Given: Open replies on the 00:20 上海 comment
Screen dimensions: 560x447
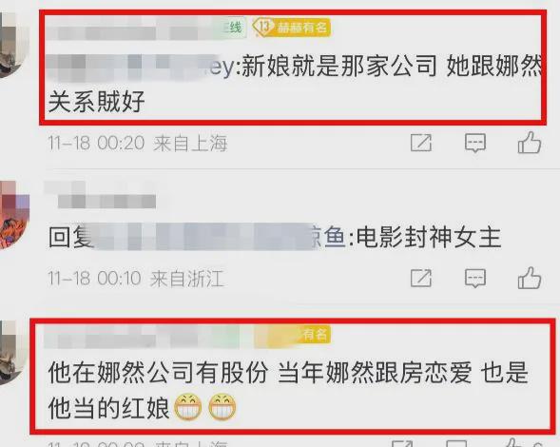Looking at the screenshot, I should (475, 143).
